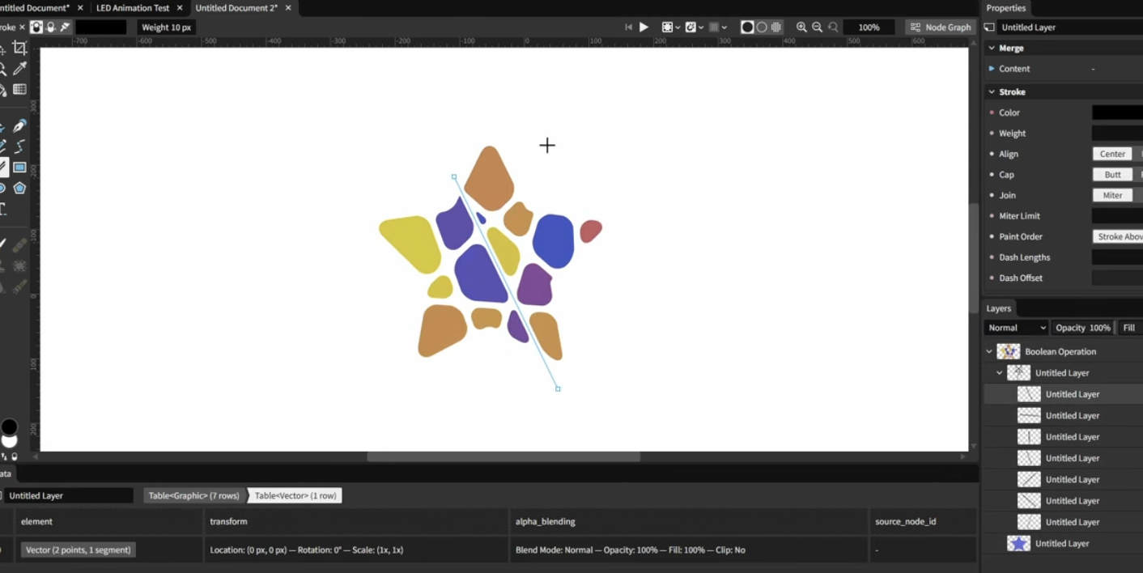Viewport: 1143px width, 573px height.
Task: Activate the Crop artboard tool
Action: point(19,49)
